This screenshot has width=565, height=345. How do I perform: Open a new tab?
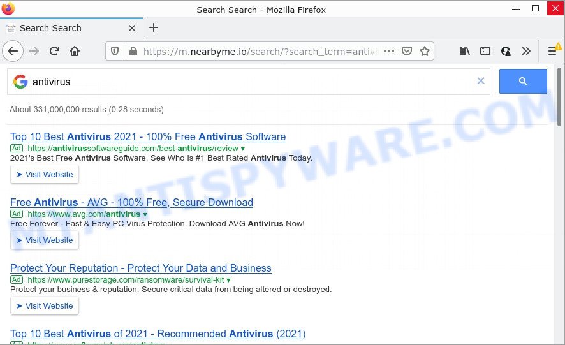tap(154, 27)
